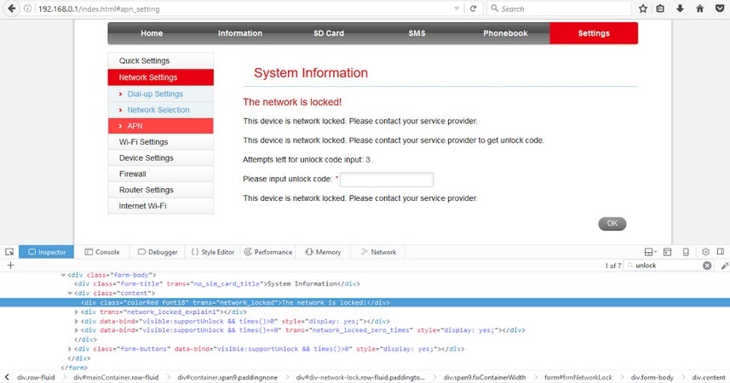Click the OK button
Screen dimensions: 730x383
pyautogui.click(x=612, y=223)
